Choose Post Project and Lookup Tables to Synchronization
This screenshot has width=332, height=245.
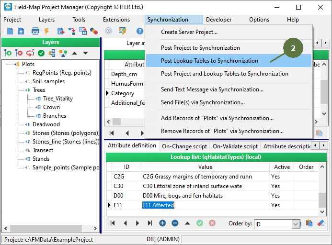[229, 74]
